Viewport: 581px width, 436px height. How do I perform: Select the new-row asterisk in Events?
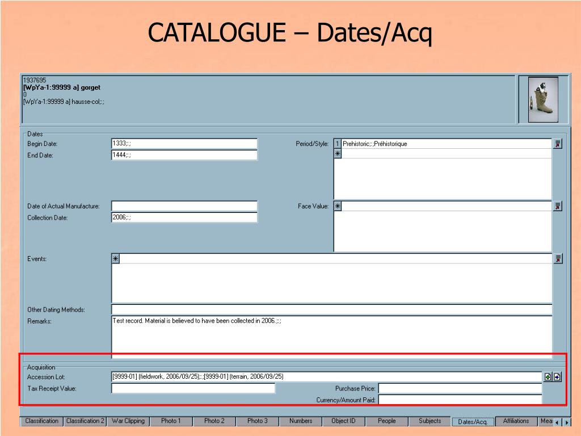coord(116,259)
